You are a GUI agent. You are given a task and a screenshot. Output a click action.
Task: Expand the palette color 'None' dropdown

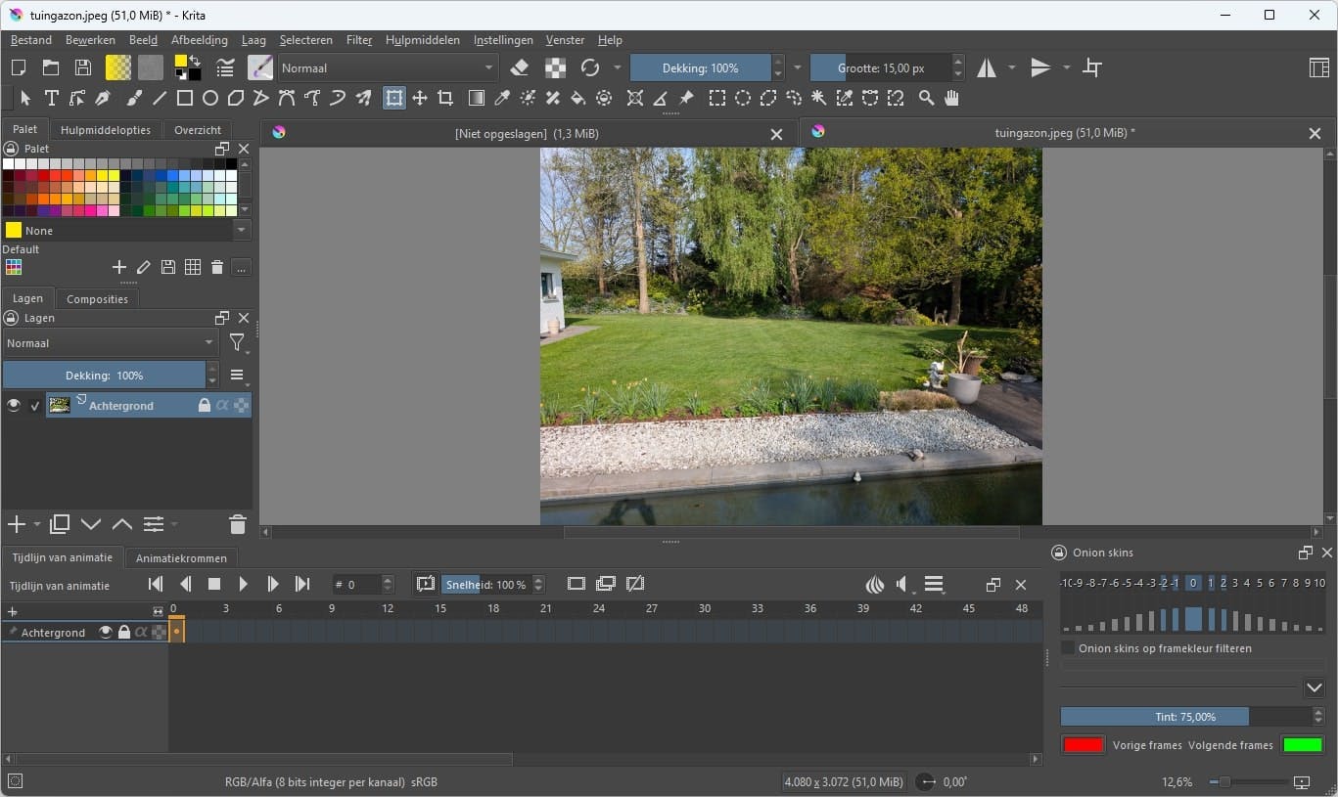[242, 231]
